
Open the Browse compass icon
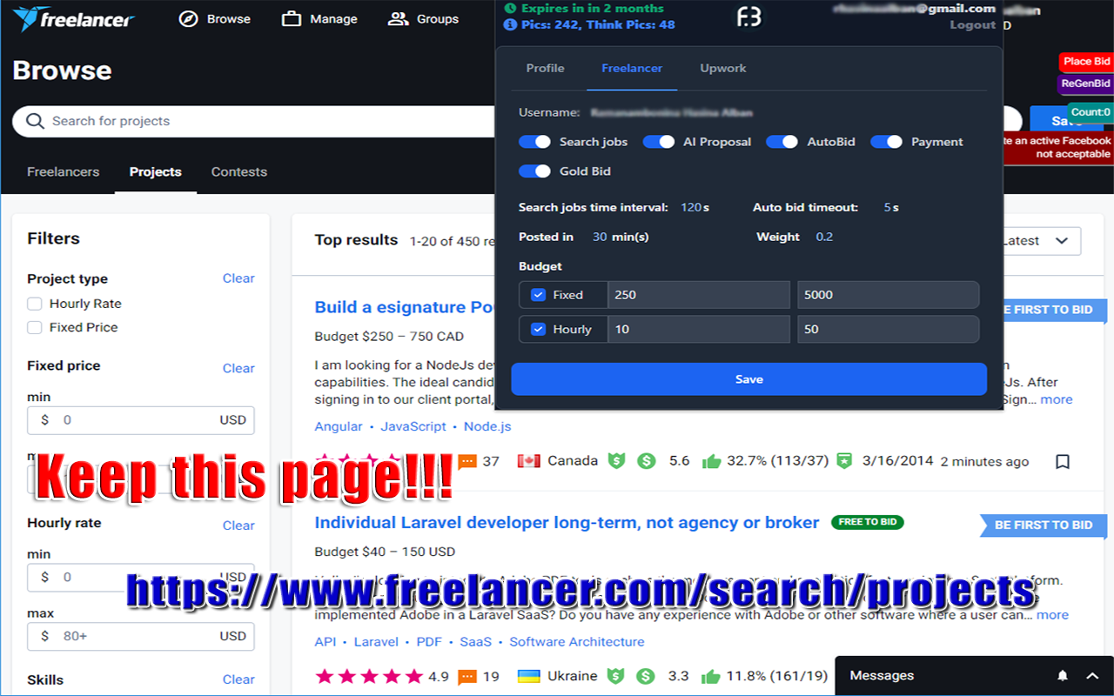[x=185, y=18]
